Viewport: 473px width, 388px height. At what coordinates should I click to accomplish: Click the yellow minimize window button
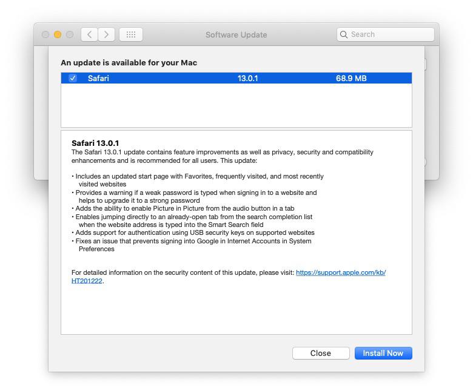pos(58,35)
